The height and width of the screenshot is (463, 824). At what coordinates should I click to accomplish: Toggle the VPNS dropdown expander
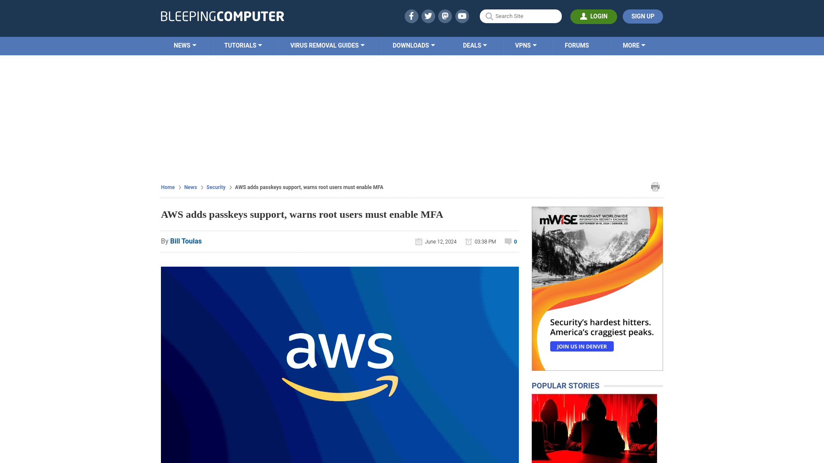point(534,45)
